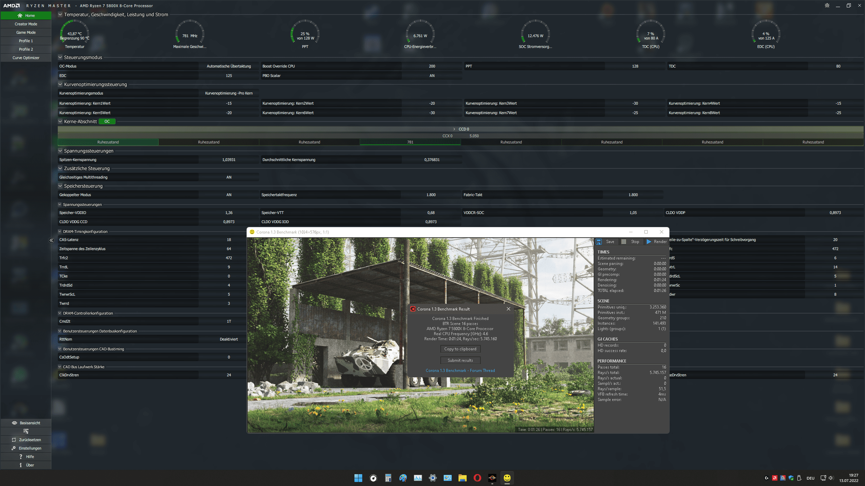Screen dimensions: 865x486
Task: Open Profile 1 menu item
Action: coord(26,40)
